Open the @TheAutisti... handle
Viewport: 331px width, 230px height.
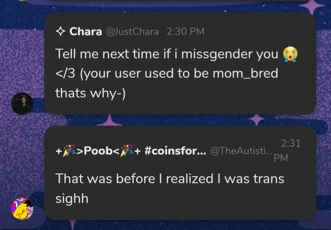(x=241, y=151)
